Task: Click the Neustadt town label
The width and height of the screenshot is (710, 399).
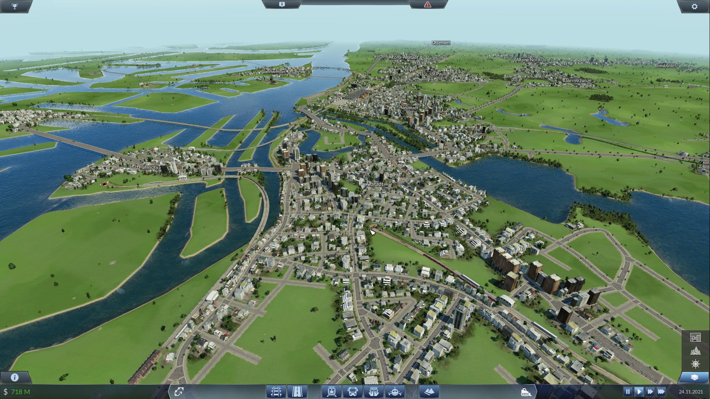Action: tap(409, 108)
